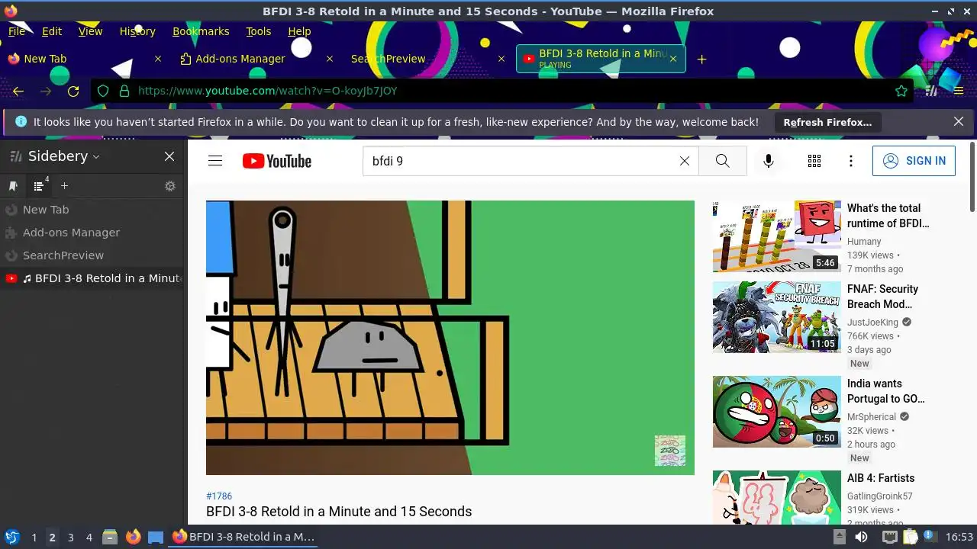
Task: Open the FNAF Security Breach thumbnail
Action: tap(777, 317)
